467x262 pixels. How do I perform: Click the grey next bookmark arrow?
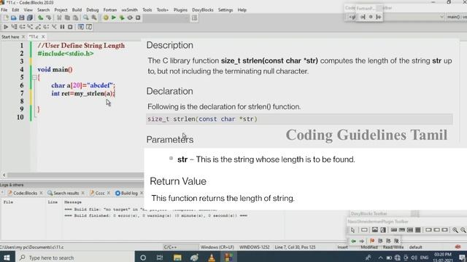pos(362,241)
